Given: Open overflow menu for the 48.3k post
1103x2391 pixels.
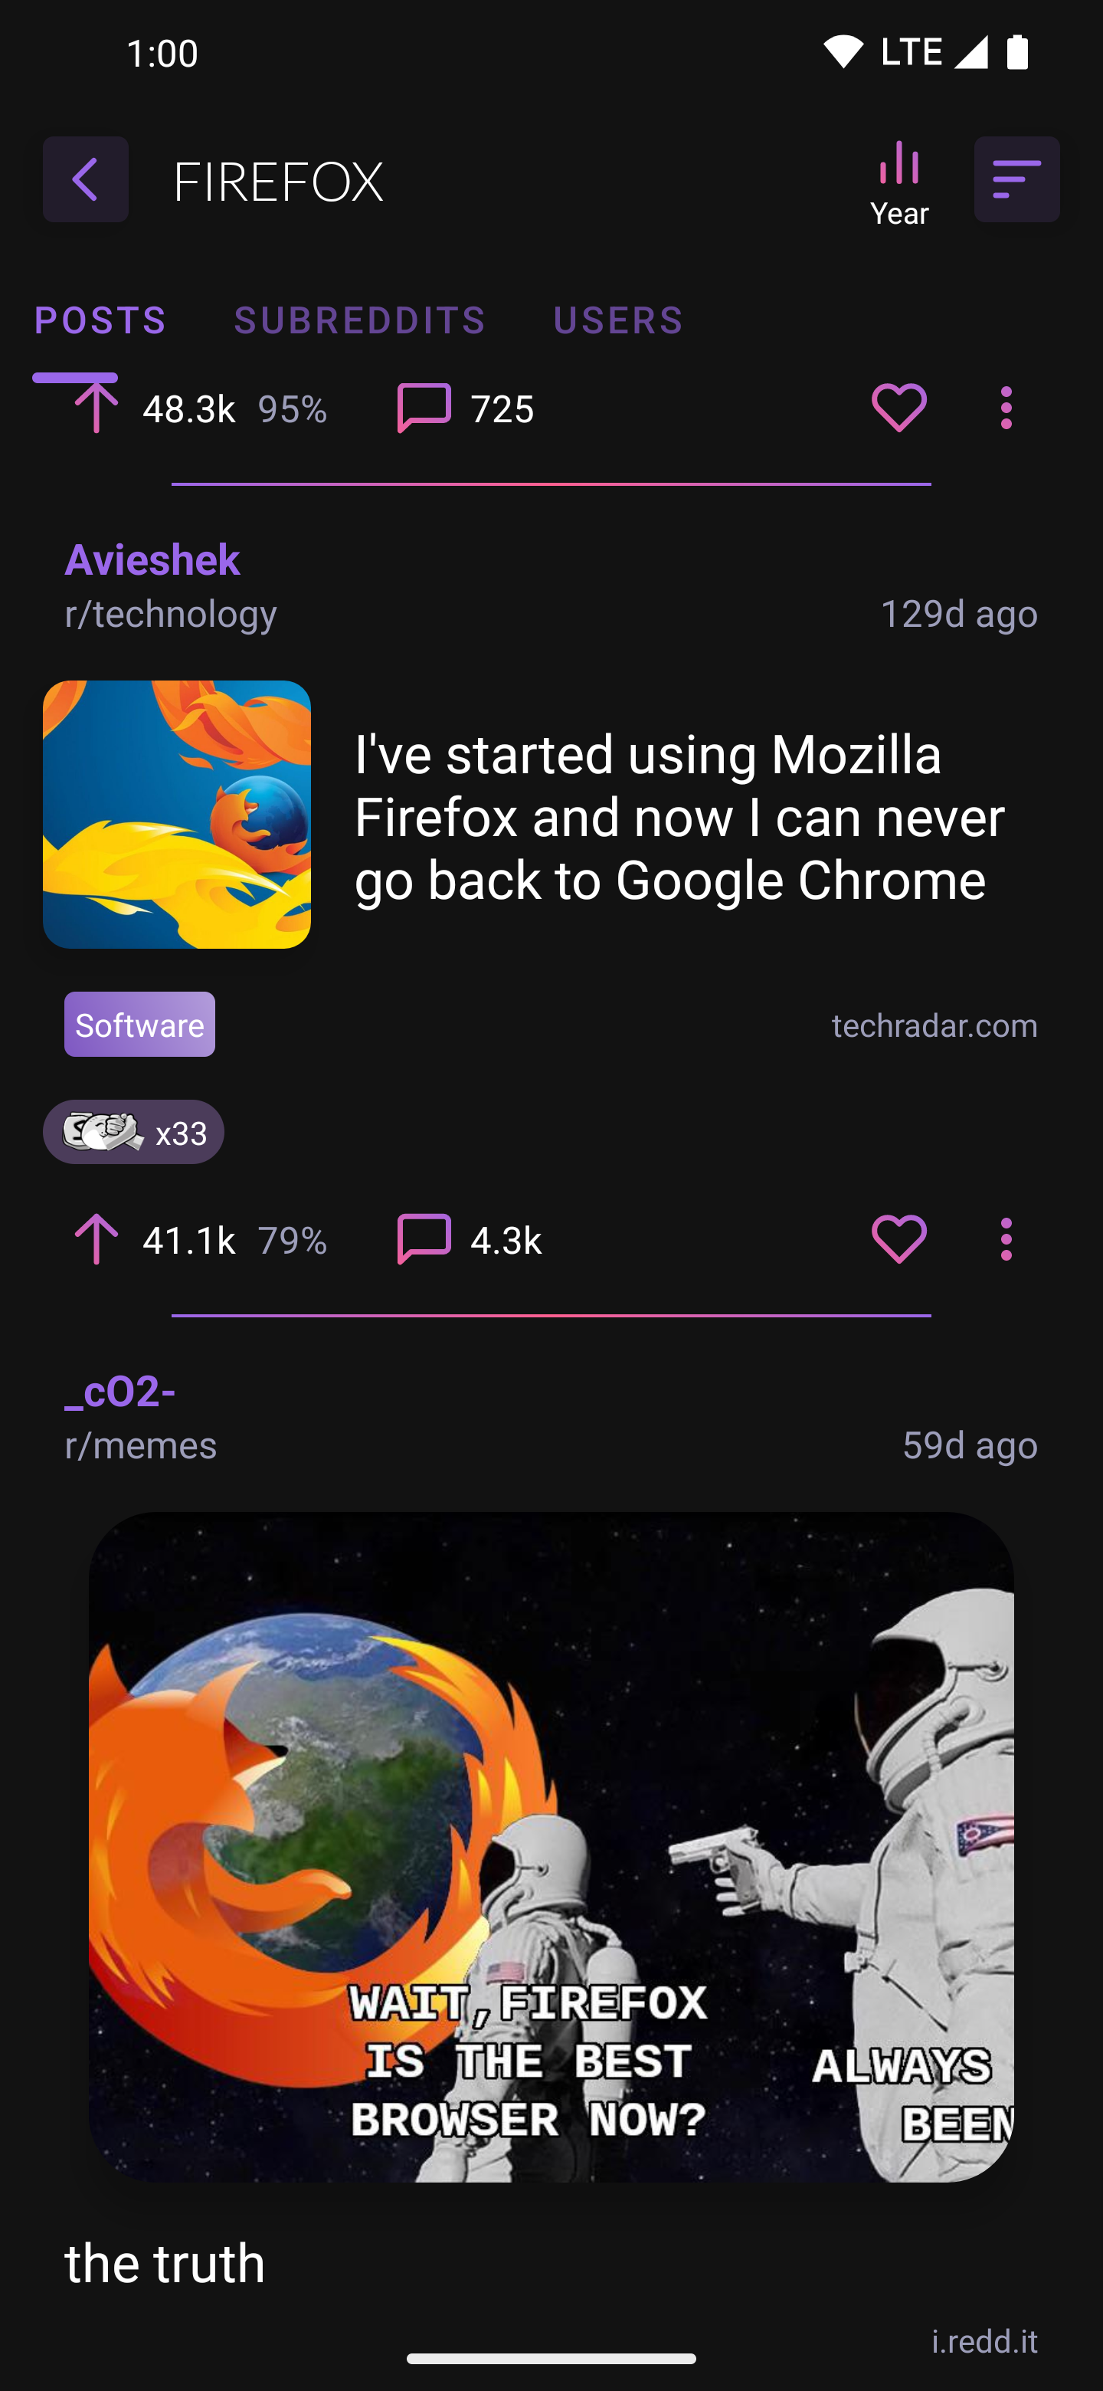Looking at the screenshot, I should (x=1006, y=408).
